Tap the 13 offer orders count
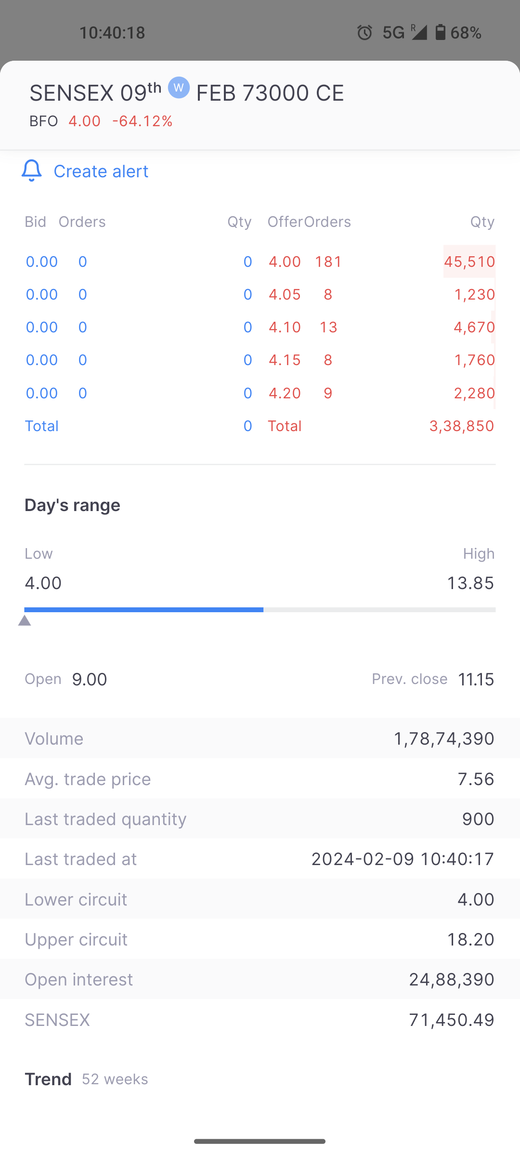The image size is (520, 1156). (328, 327)
